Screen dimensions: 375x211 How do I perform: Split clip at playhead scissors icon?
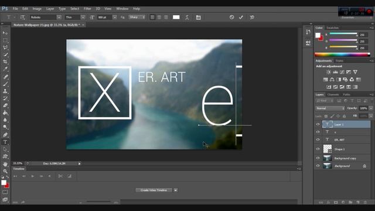pos(60,176)
